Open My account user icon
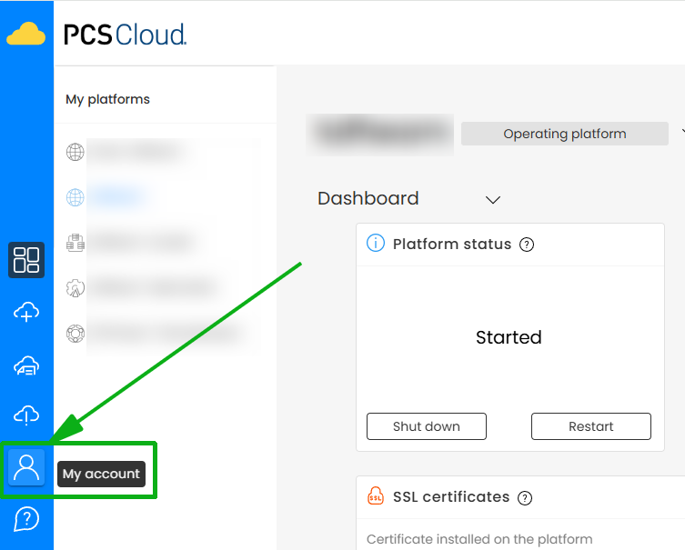The height and width of the screenshot is (550, 685). click(26, 467)
